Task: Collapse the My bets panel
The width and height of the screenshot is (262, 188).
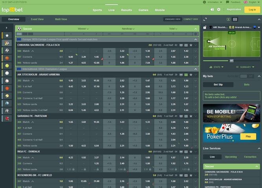Action: coord(259,76)
